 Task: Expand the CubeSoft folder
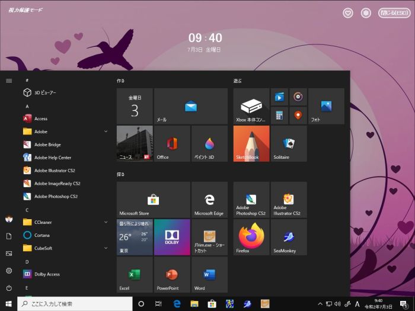click(106, 248)
